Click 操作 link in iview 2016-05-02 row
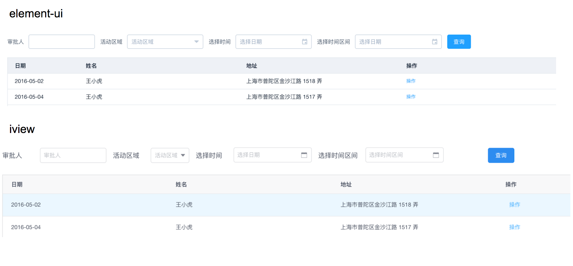Viewport: 573px width, 266px height. coord(514,204)
